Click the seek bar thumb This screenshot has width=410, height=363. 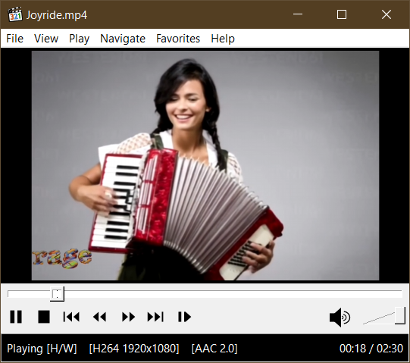click(x=57, y=294)
